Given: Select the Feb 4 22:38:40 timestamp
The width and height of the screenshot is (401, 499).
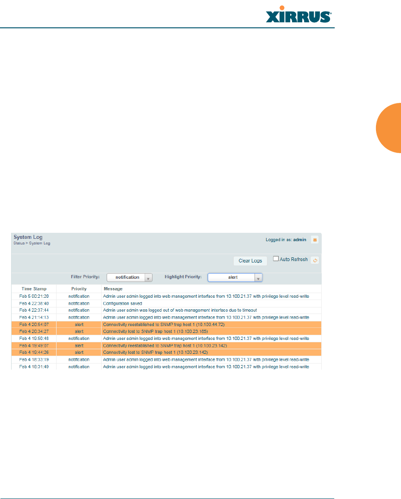Looking at the screenshot, I should [x=34, y=304].
